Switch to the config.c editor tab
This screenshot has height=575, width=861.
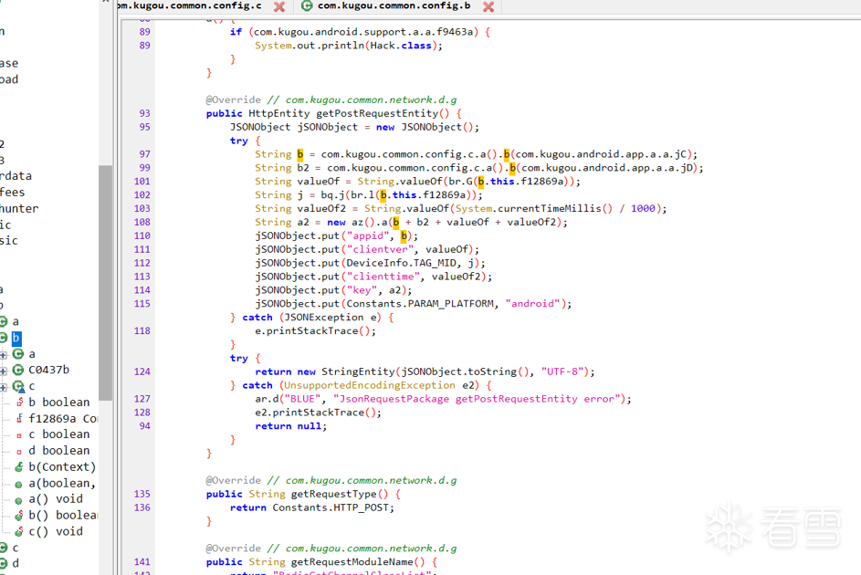point(189,6)
